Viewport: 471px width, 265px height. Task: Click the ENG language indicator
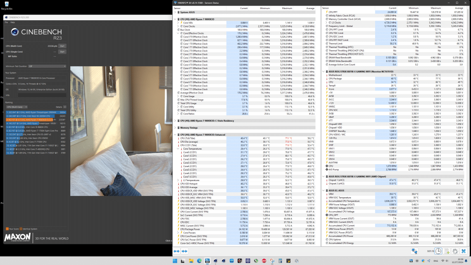click(436, 261)
